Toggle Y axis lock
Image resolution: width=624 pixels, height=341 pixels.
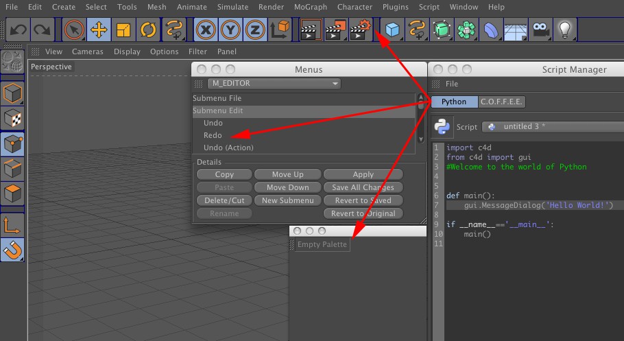click(x=230, y=30)
